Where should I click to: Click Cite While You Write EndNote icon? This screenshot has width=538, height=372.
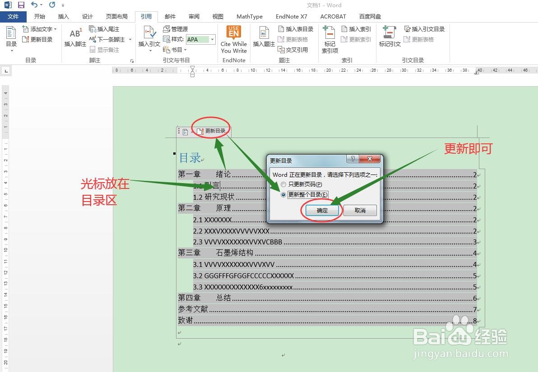coord(234,39)
